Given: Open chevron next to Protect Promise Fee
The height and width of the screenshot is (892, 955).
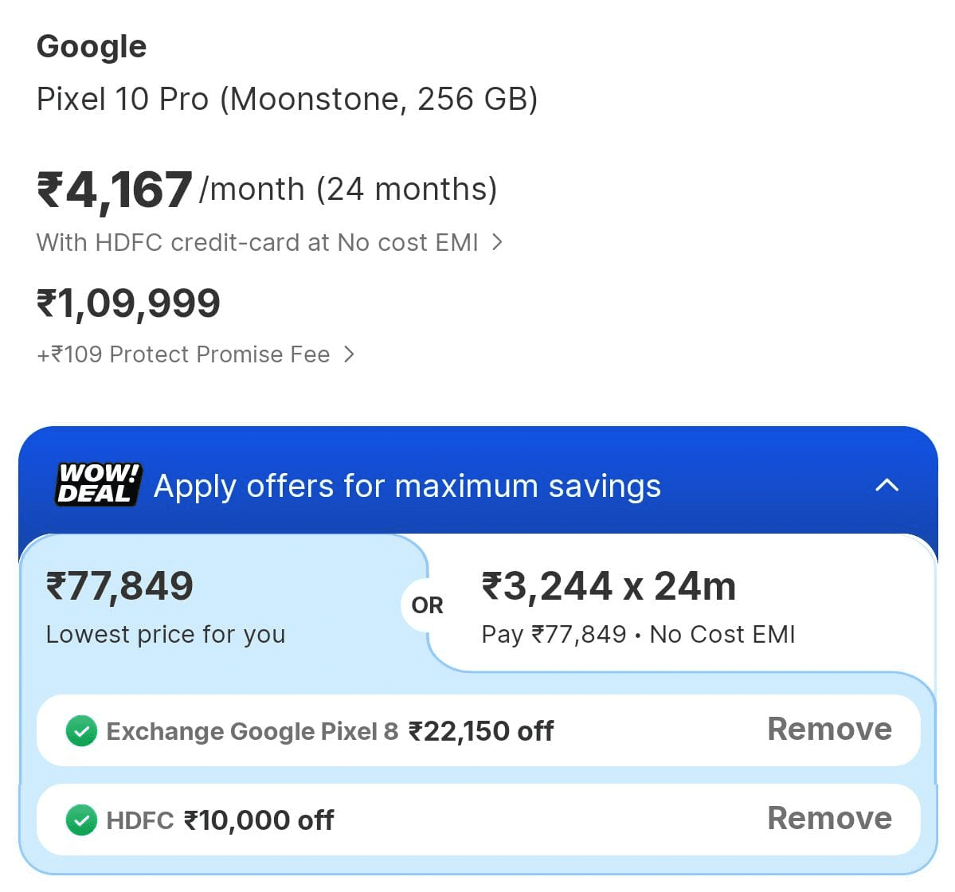Looking at the screenshot, I should click(349, 354).
